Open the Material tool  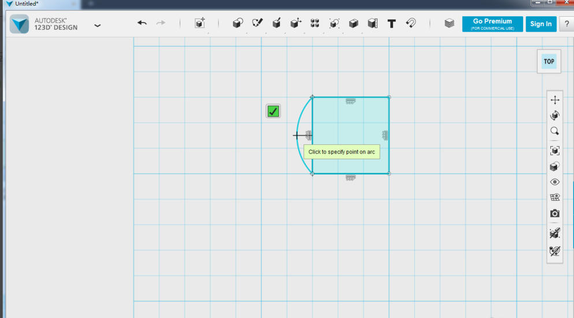(x=450, y=24)
